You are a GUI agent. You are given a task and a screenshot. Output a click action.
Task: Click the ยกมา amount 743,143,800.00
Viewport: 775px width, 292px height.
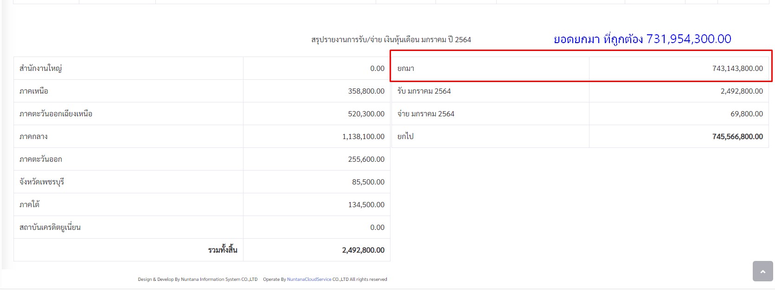tap(737, 69)
